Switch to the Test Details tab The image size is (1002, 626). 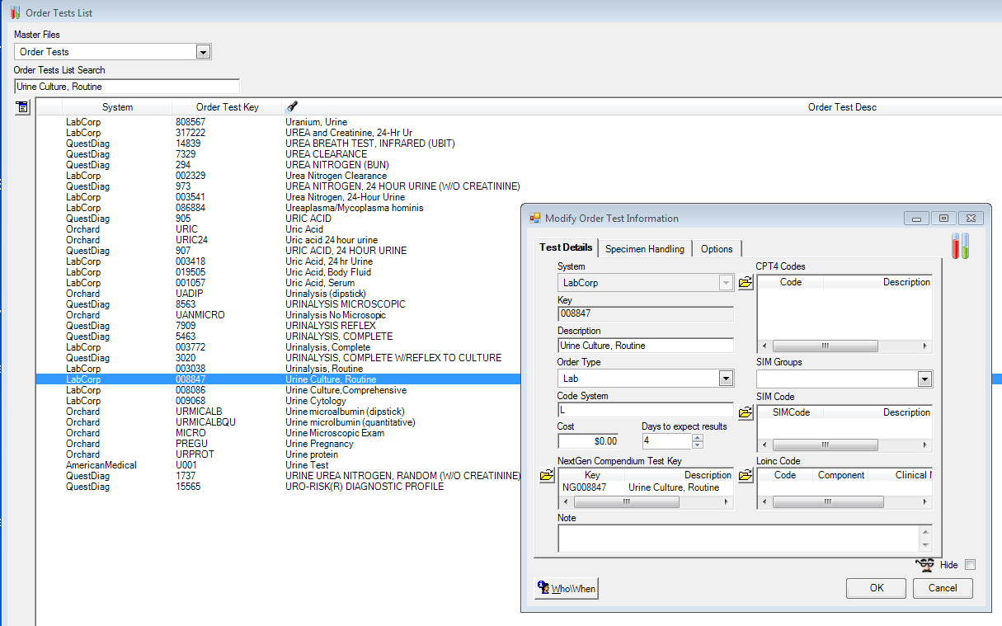tap(566, 248)
